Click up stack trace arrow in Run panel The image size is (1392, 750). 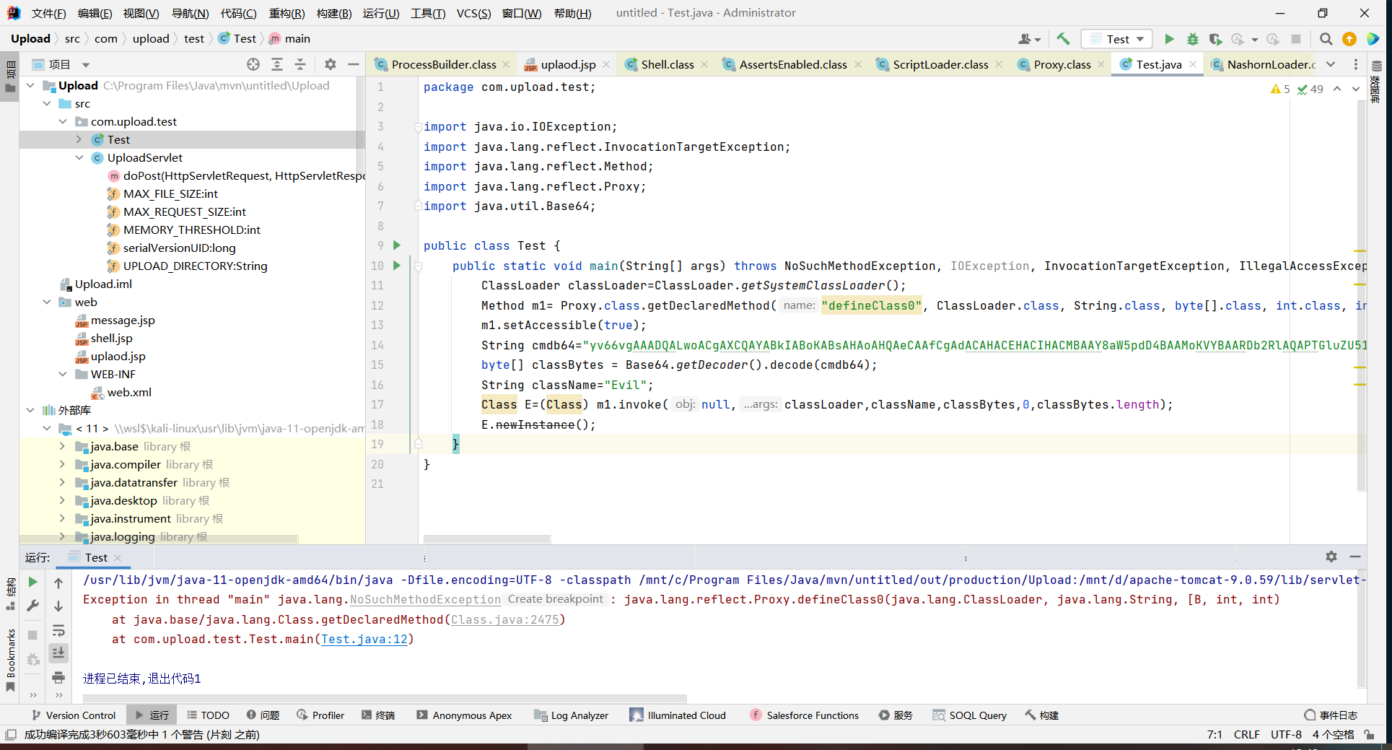[58, 583]
